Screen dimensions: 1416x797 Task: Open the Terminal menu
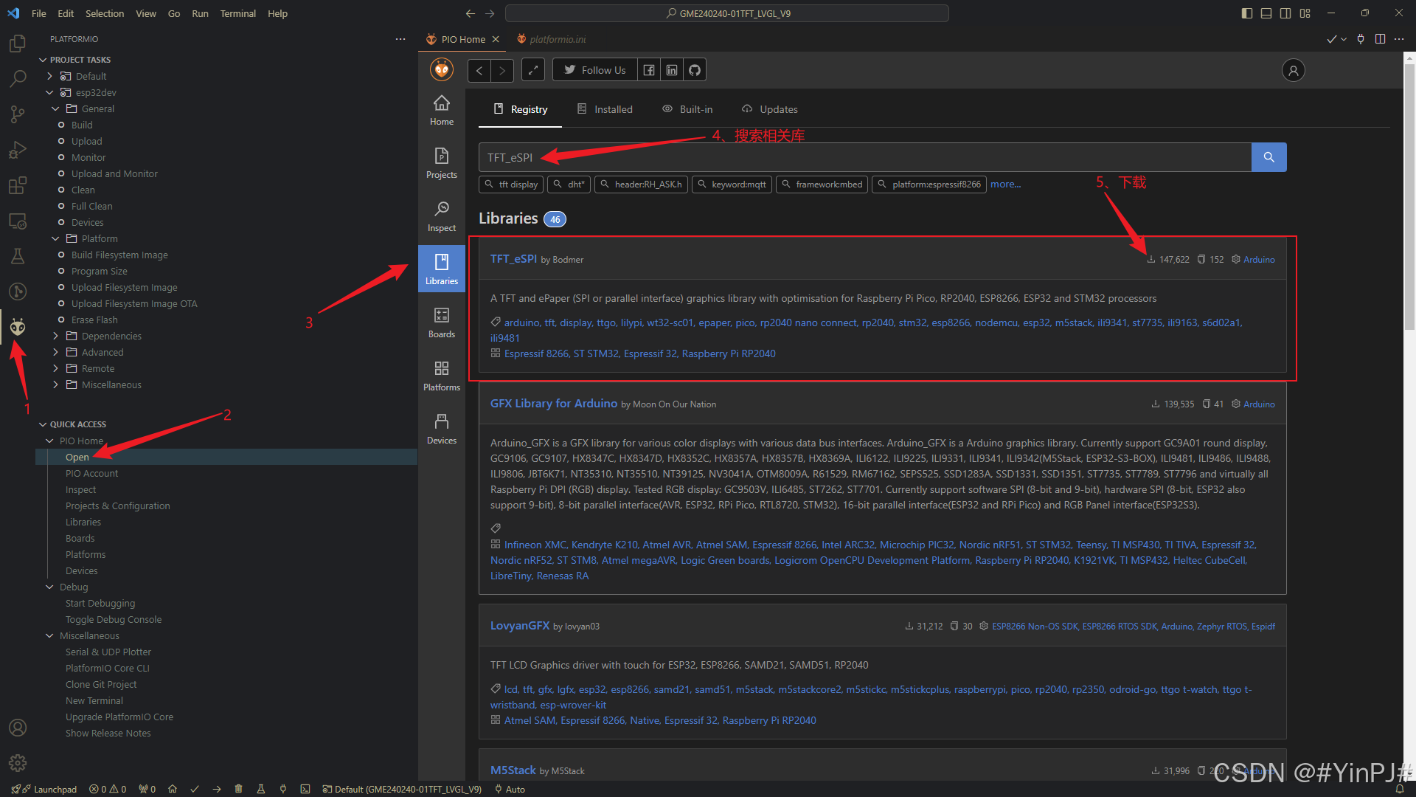[x=237, y=13]
